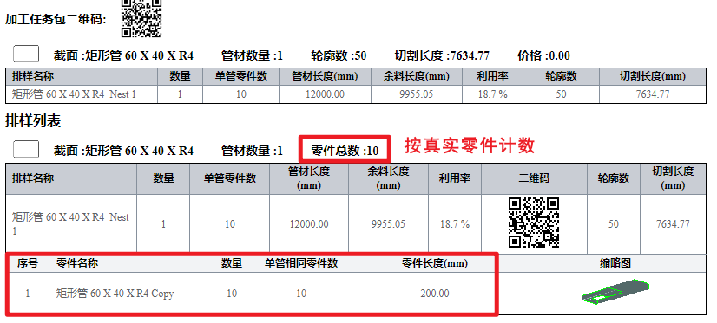Check the box beside first 截面 矩形管 summary
This screenshot has height=323, width=717.
[x=26, y=55]
